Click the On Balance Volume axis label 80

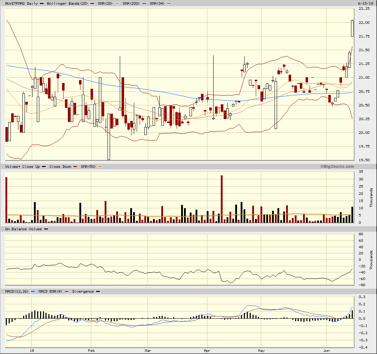point(361,234)
